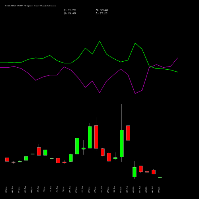199x199 pixels.
Task: Click the 06 Feb date label
Action: [152, 189]
